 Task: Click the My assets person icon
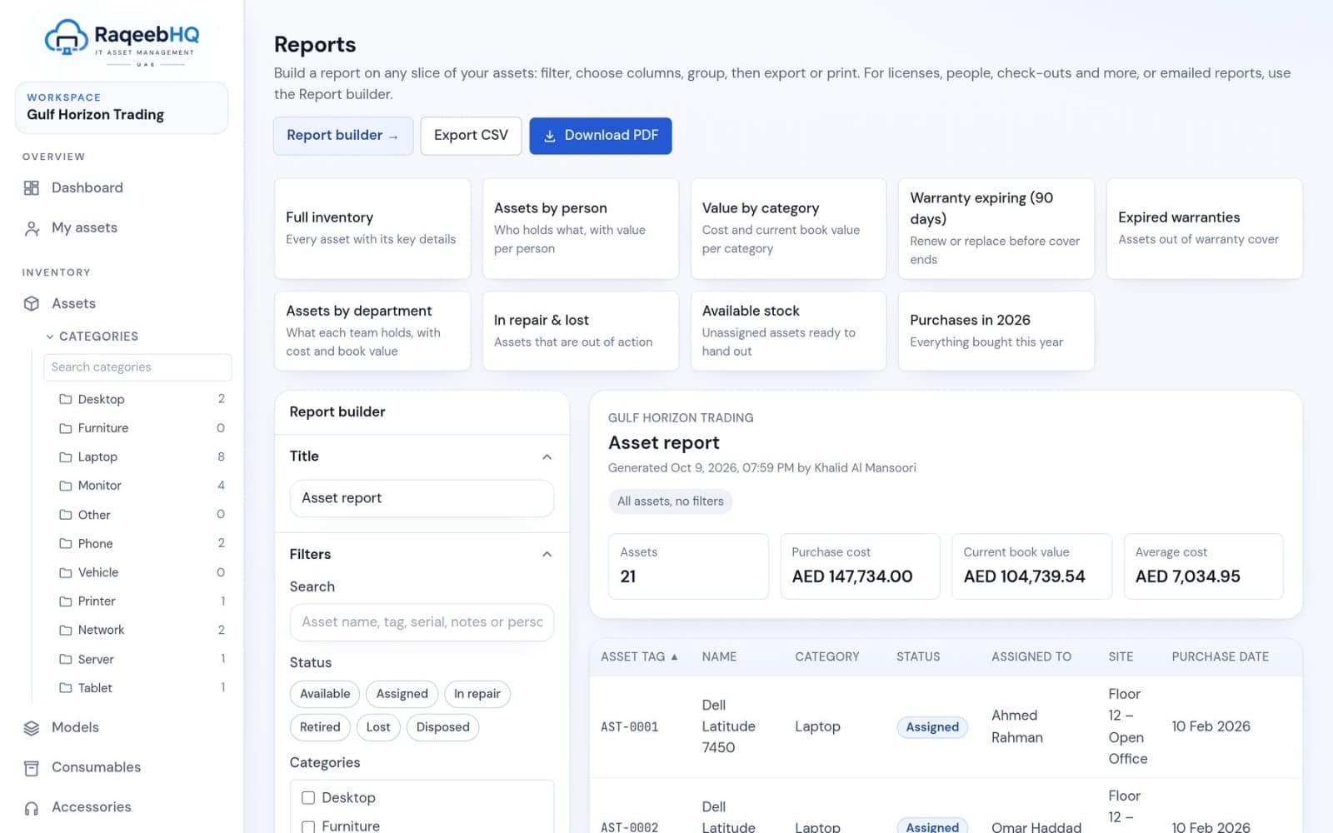tap(32, 228)
